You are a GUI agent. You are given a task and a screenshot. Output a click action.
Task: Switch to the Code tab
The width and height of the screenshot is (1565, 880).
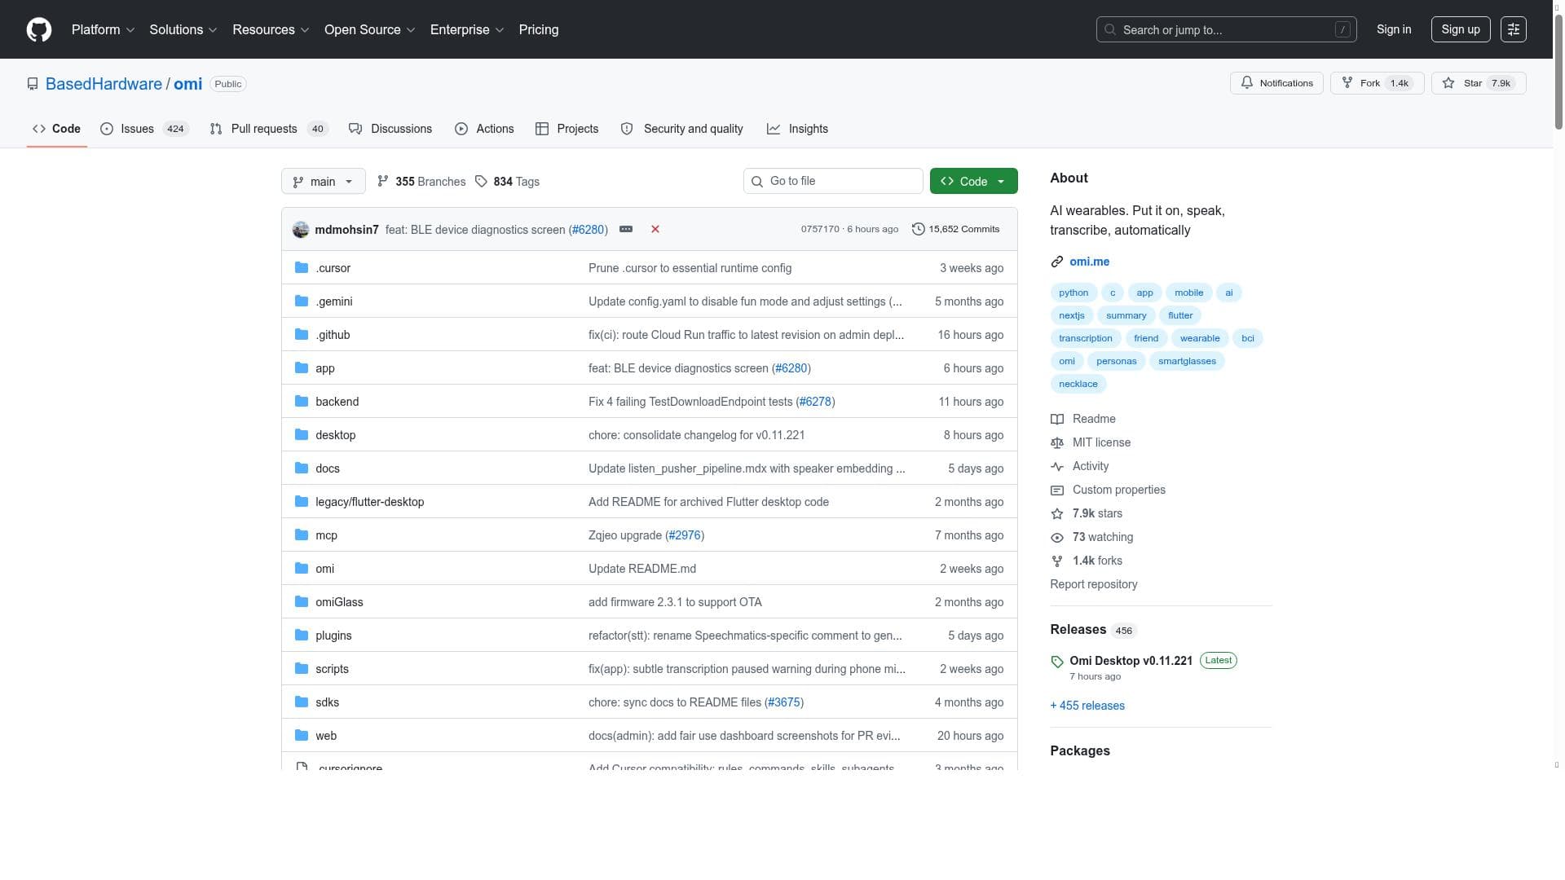pos(57,129)
